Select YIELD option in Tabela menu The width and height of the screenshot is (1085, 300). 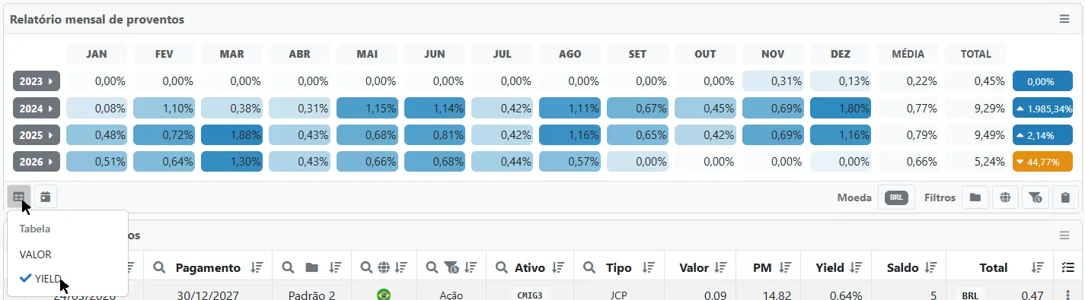[x=48, y=278]
